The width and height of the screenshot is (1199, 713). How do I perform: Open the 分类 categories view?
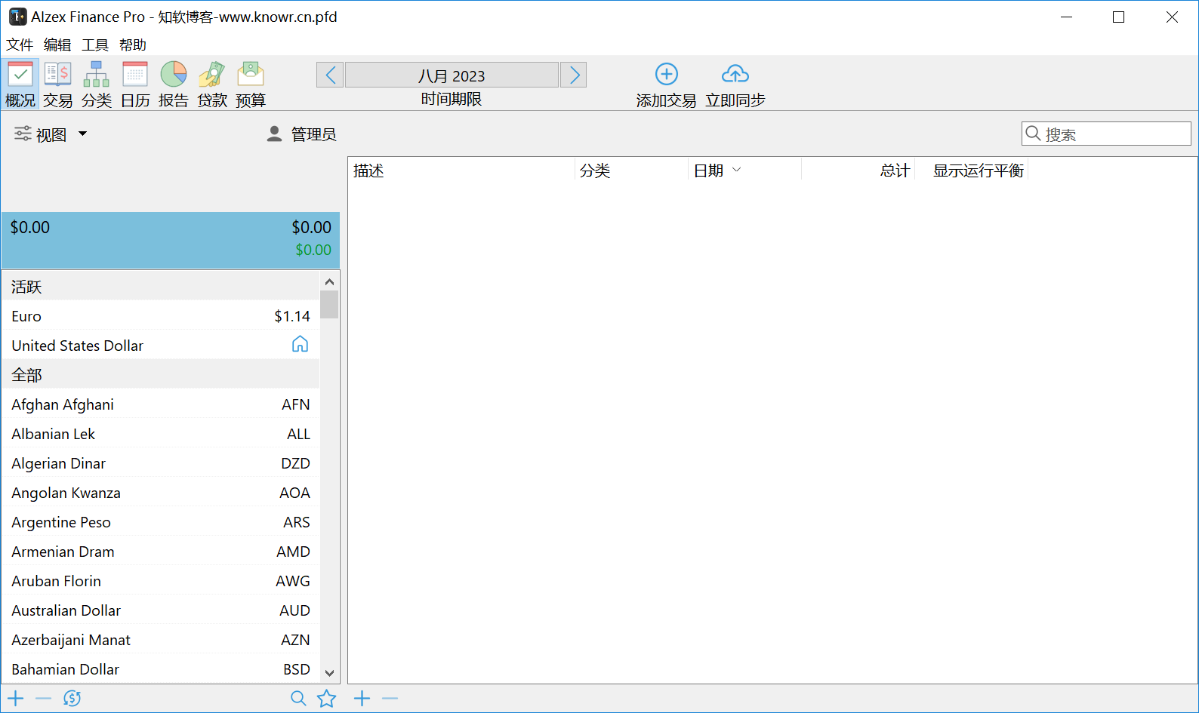97,85
